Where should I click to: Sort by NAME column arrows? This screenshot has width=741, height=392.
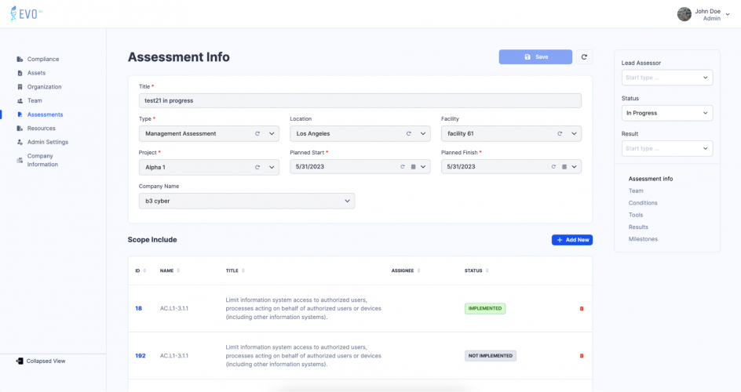click(178, 270)
